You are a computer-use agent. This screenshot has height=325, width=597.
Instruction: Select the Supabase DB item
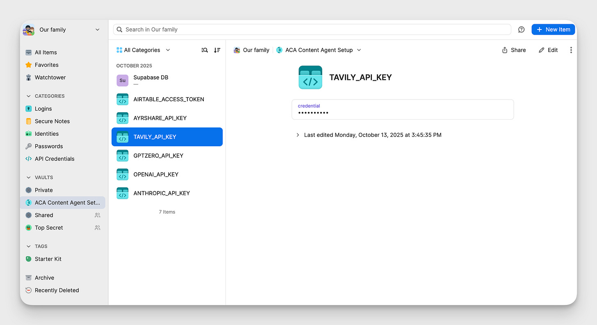click(167, 80)
